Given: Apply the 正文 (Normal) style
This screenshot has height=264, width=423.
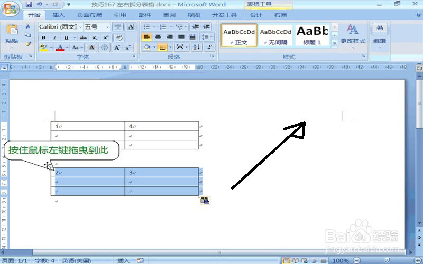Looking at the screenshot, I should (239, 35).
